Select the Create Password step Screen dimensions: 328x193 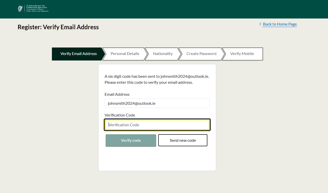coord(201,54)
